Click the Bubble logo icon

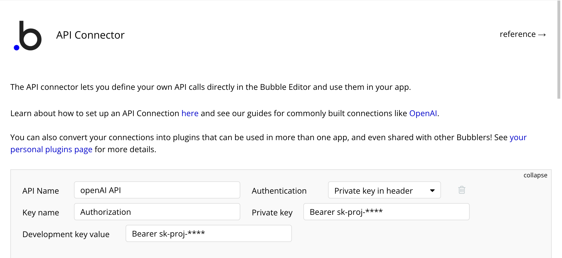[x=28, y=36]
